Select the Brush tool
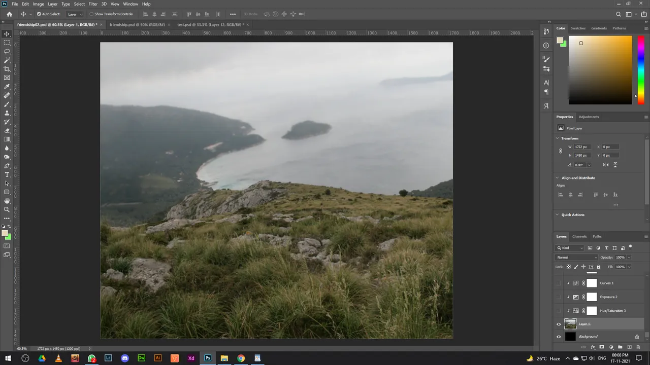 pos(7,104)
